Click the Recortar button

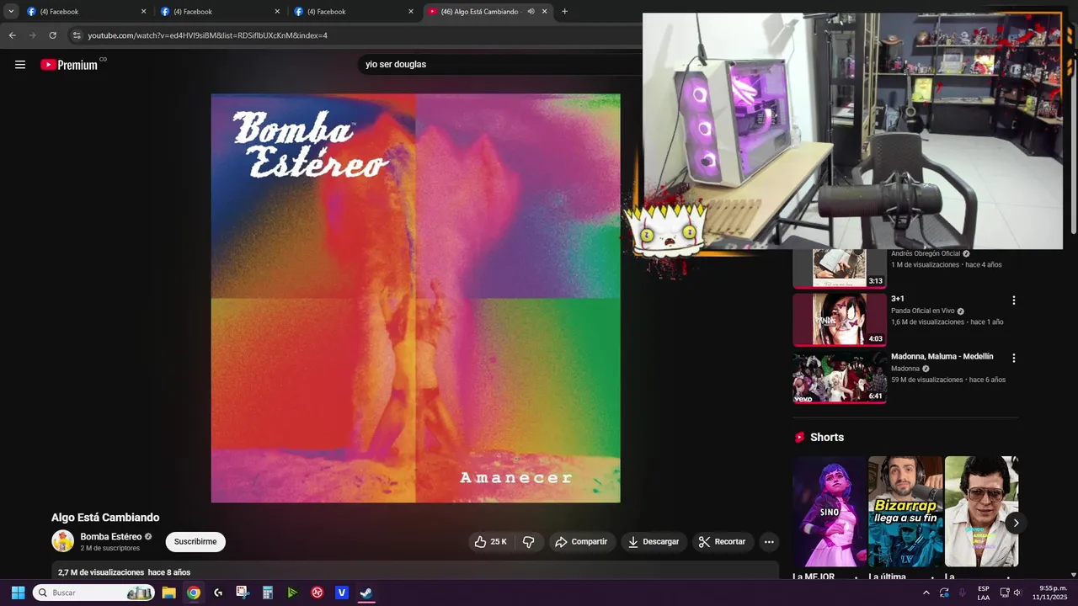point(723,542)
